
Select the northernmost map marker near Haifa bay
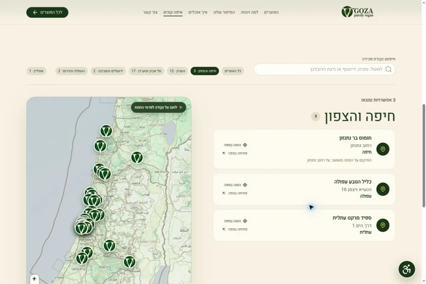[106, 131]
